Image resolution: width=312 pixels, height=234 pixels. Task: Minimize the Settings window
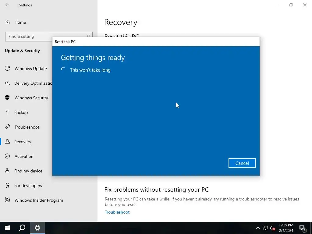277,5
